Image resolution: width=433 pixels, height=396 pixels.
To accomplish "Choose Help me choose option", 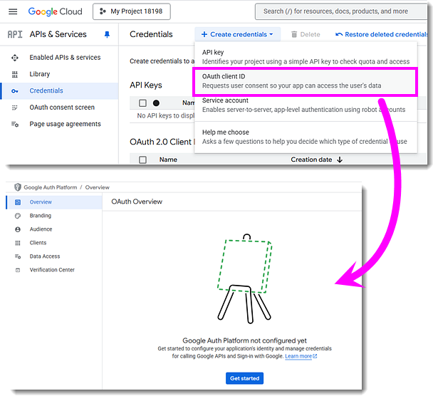I will point(306,137).
